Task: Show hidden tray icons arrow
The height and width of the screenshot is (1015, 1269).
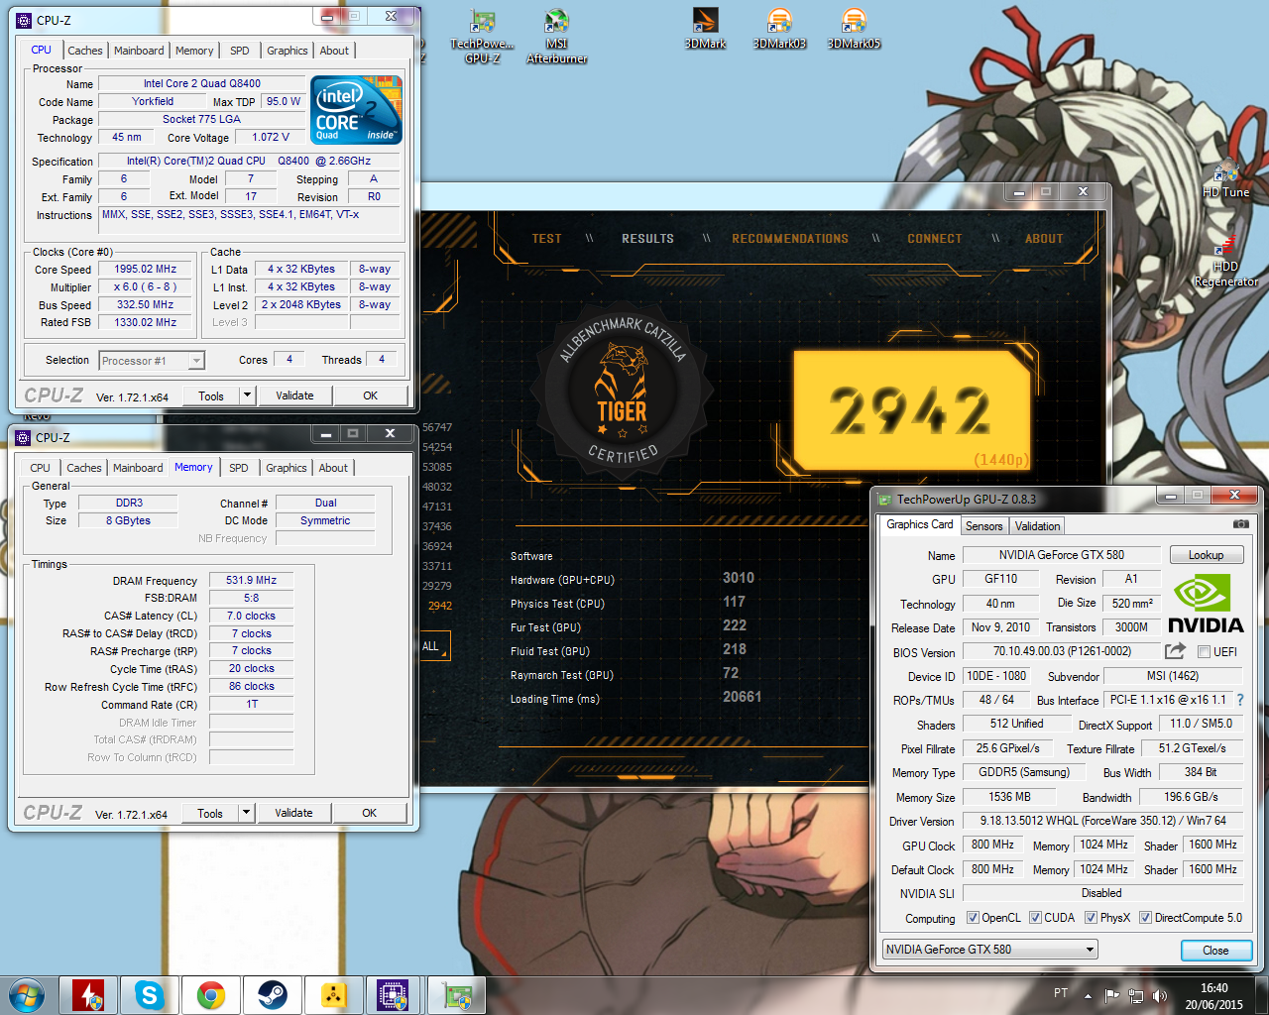Action: (1088, 995)
